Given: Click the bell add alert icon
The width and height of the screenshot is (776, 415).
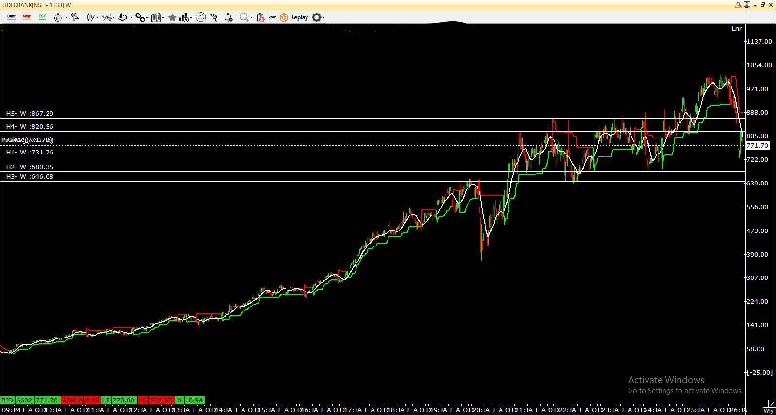Looking at the screenshot, I should point(228,17).
